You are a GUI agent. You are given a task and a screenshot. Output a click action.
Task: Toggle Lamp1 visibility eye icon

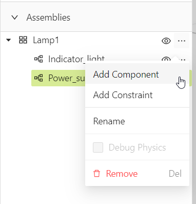click(166, 41)
